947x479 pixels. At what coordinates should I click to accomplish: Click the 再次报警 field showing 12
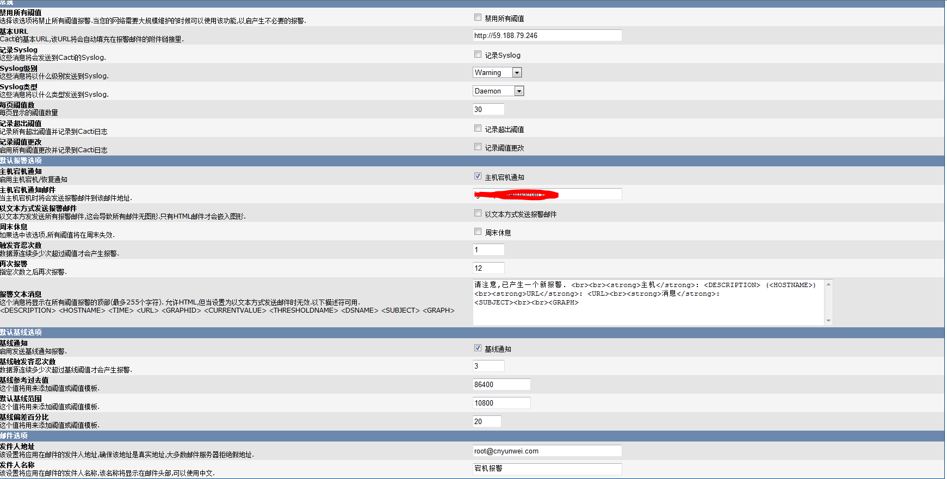point(488,268)
